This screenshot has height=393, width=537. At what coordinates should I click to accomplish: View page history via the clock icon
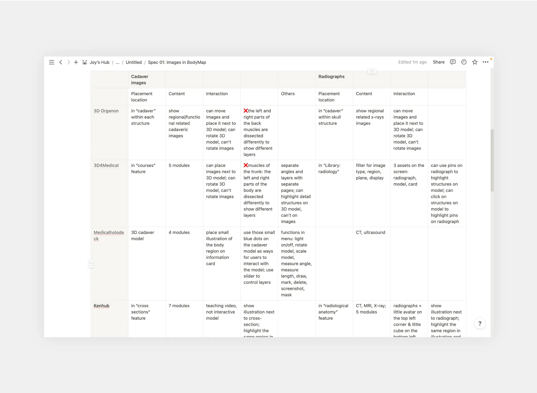pos(463,62)
